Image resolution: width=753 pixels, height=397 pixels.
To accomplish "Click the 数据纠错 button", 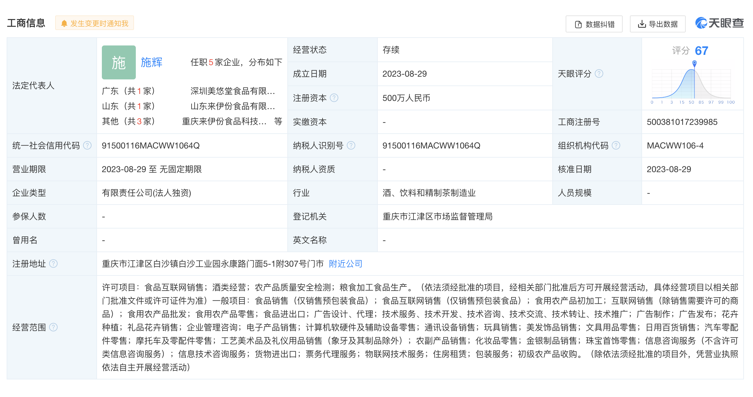I will [x=594, y=24].
